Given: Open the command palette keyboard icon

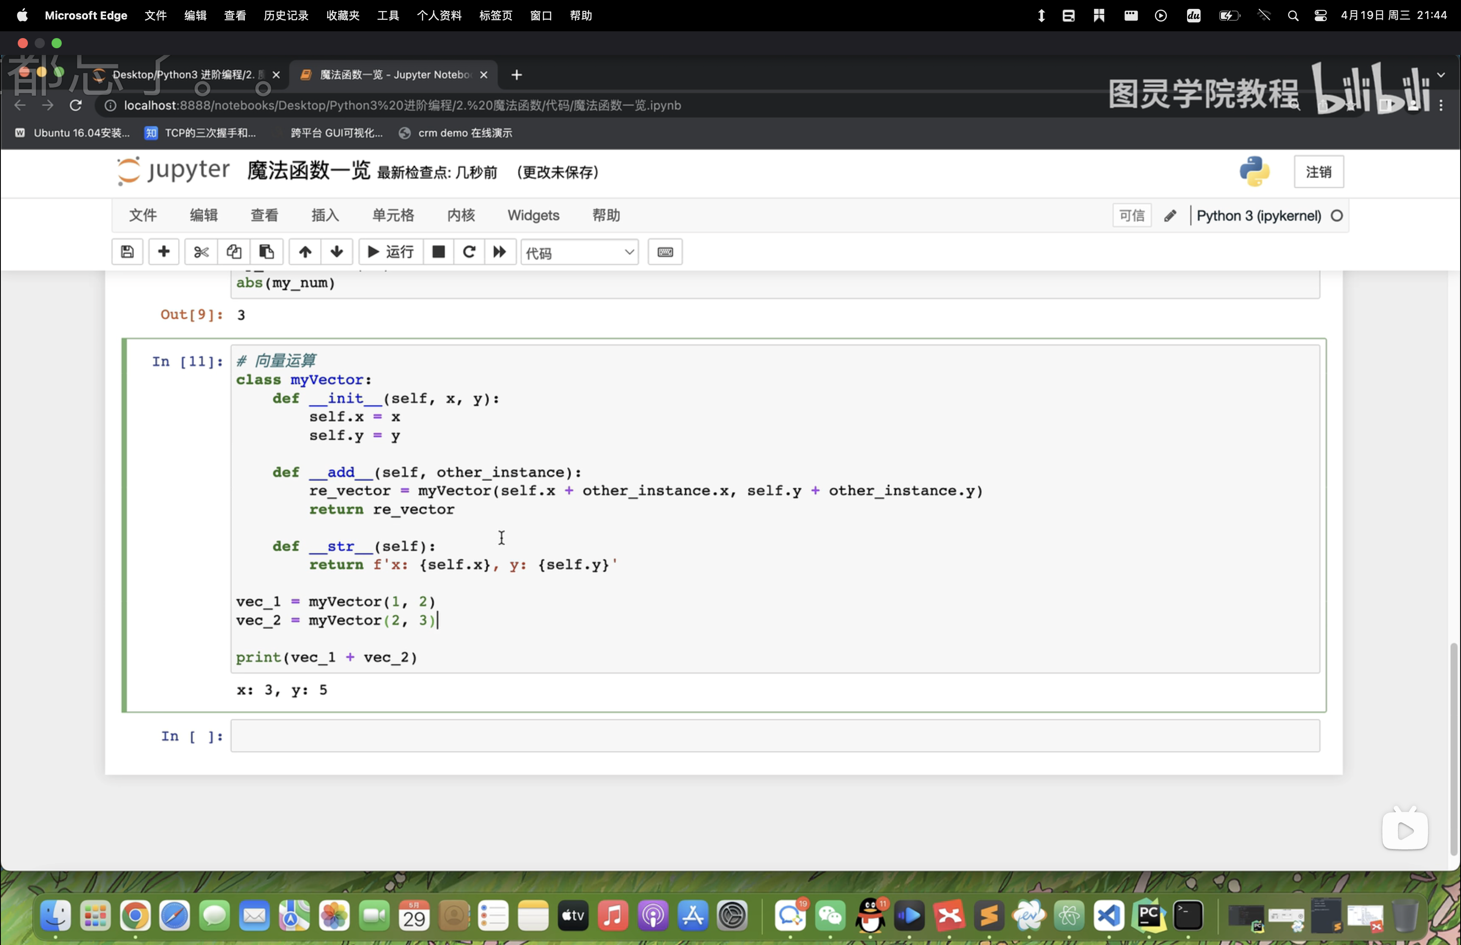Looking at the screenshot, I should tap(665, 252).
